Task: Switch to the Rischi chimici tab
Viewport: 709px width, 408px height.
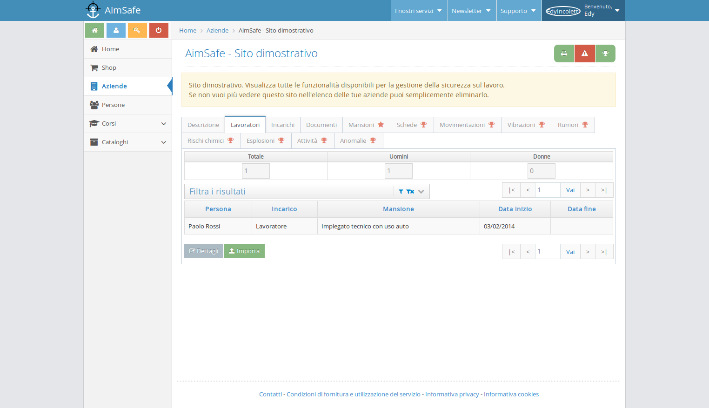Action: 211,140
